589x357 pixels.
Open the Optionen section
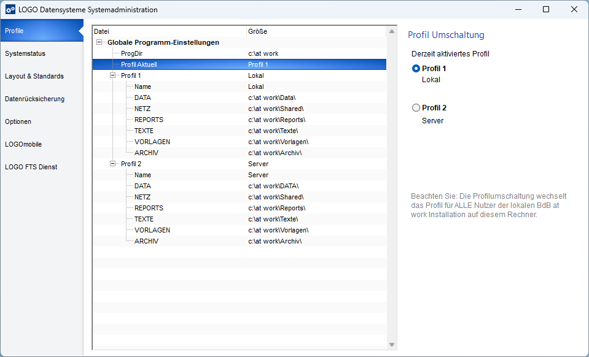point(42,121)
